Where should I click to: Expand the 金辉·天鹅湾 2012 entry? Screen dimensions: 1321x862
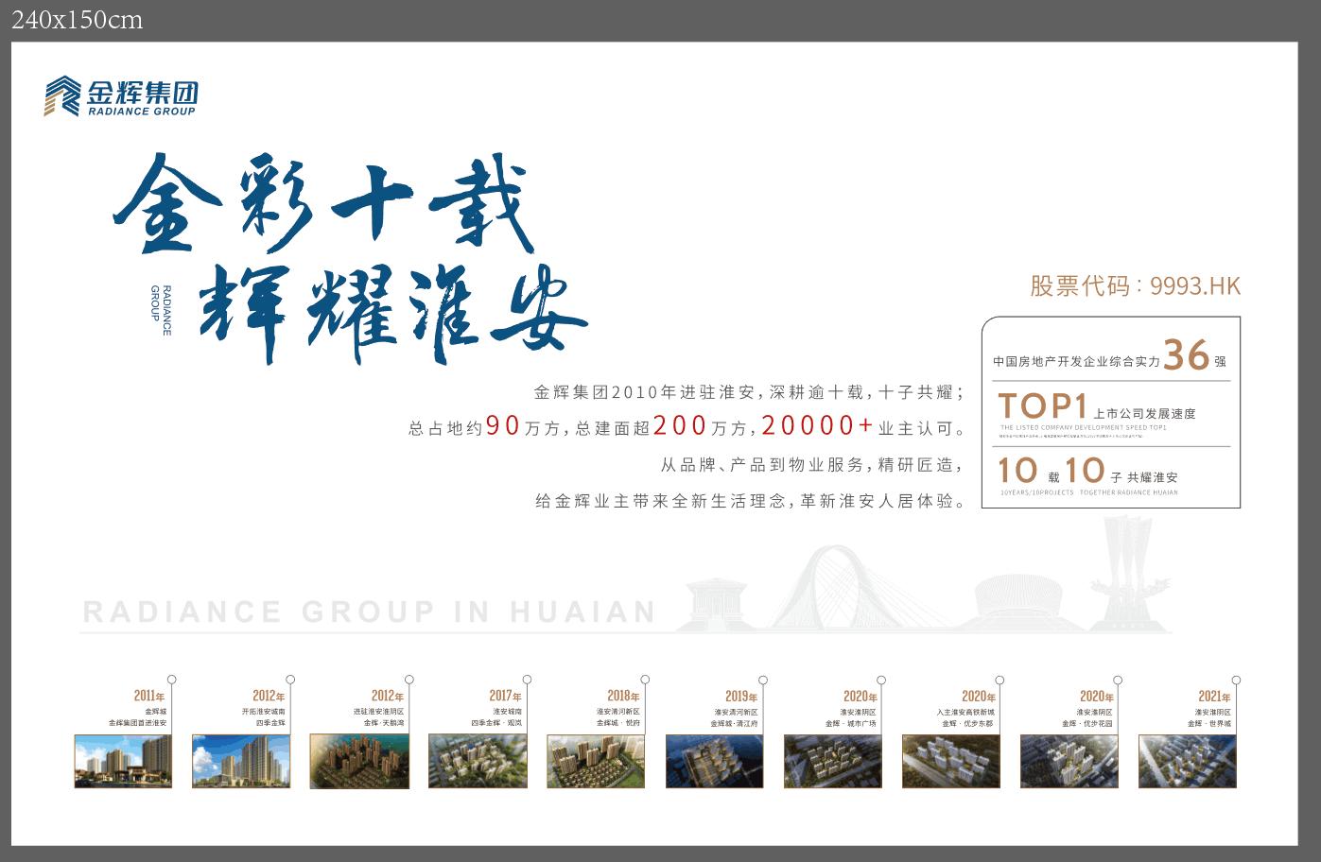pyautogui.click(x=359, y=761)
